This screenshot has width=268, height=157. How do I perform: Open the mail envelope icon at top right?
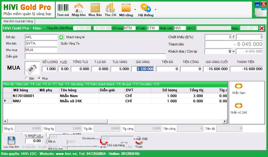pyautogui.click(x=260, y=12)
